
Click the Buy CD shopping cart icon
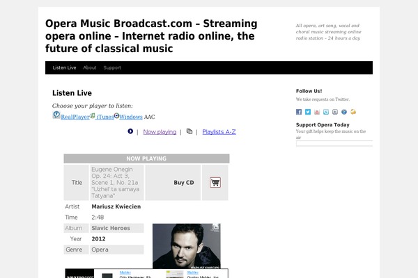pyautogui.click(x=215, y=183)
